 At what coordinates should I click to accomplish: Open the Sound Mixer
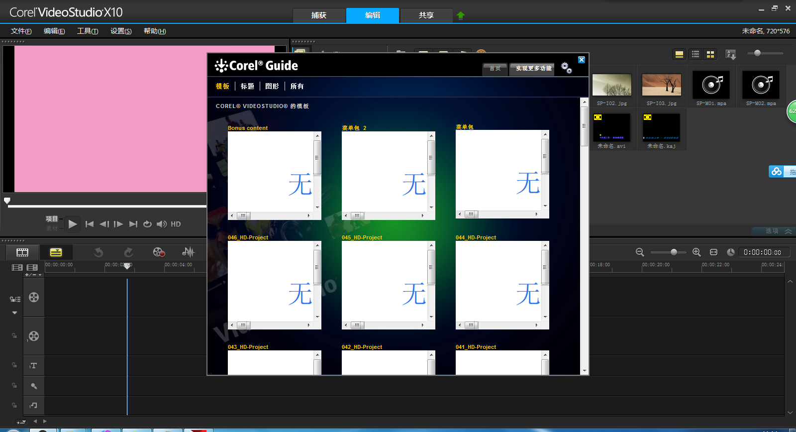[188, 252]
